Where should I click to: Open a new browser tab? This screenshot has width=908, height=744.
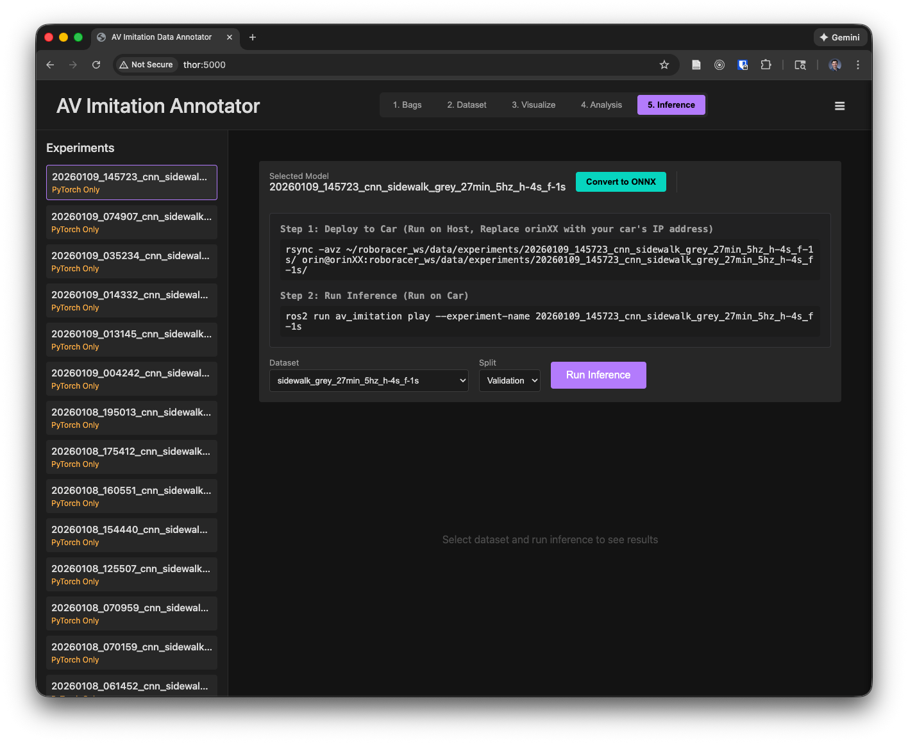coord(253,37)
